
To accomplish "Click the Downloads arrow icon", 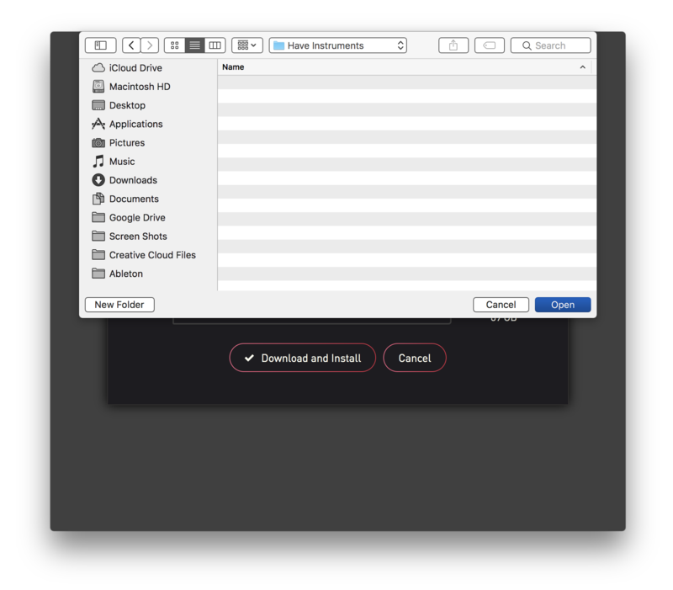I will [x=98, y=180].
